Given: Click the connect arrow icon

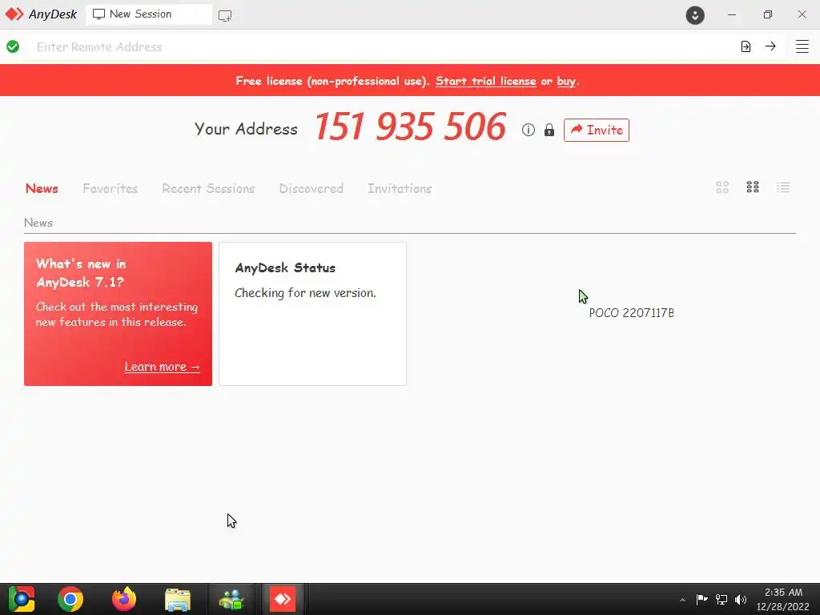Looking at the screenshot, I should pyautogui.click(x=770, y=46).
